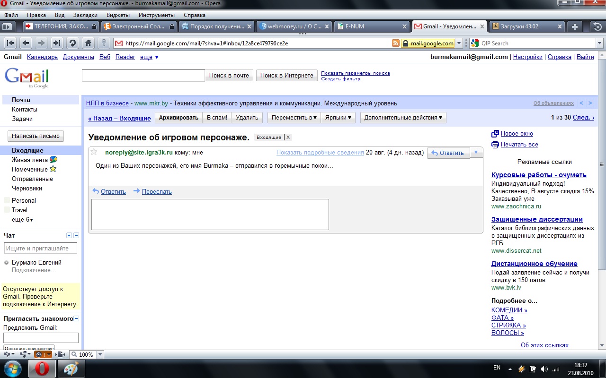Click the chat search field Ищите и приглашайте

pos(41,249)
